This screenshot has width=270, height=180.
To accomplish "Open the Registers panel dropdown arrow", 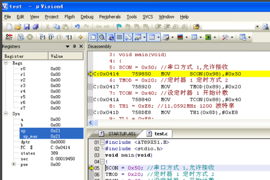I will 67,47.
